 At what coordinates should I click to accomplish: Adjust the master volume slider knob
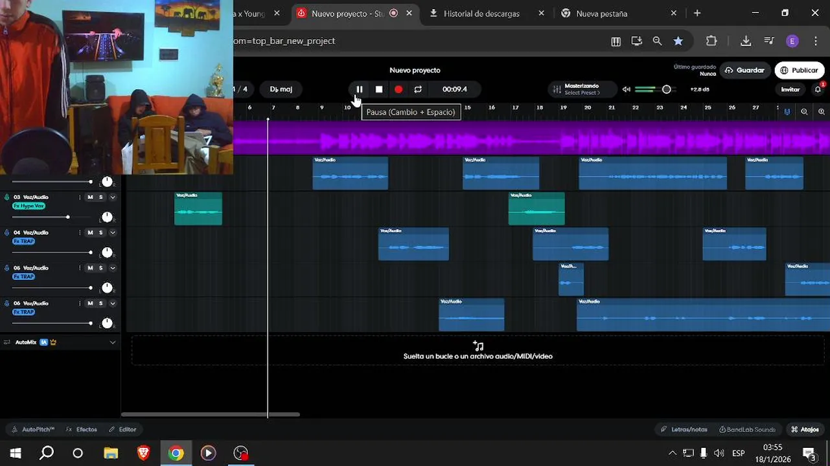click(x=666, y=89)
